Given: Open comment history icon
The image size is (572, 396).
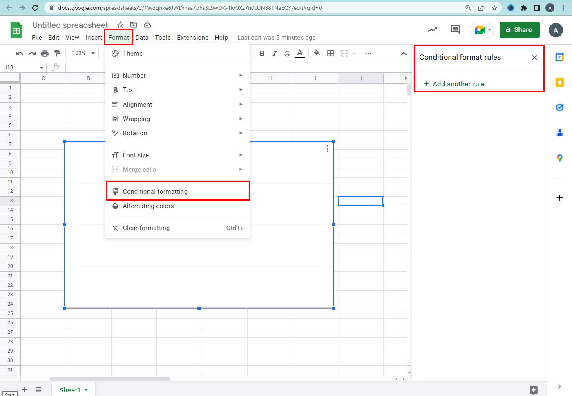Looking at the screenshot, I should click(455, 29).
